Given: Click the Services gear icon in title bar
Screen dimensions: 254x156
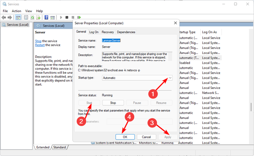Looking at the screenshot, I should coord(4,4).
